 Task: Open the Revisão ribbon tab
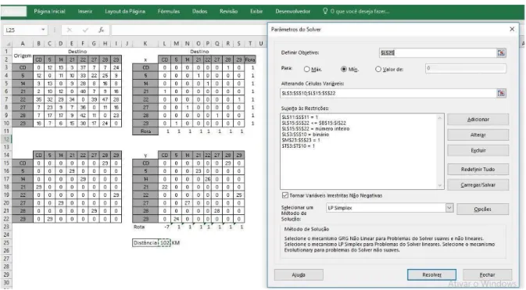coord(228,12)
